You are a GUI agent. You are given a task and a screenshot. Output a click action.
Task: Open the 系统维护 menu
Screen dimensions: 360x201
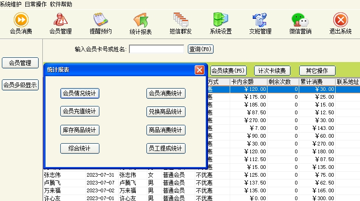point(11,4)
